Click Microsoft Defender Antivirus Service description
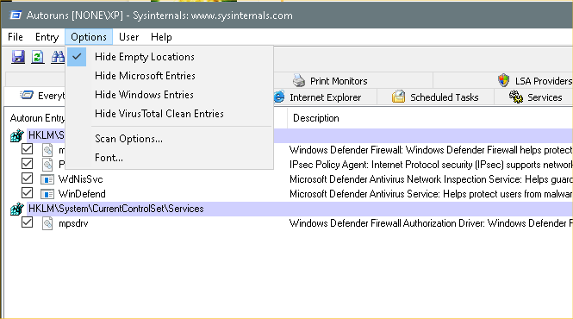 pos(431,194)
